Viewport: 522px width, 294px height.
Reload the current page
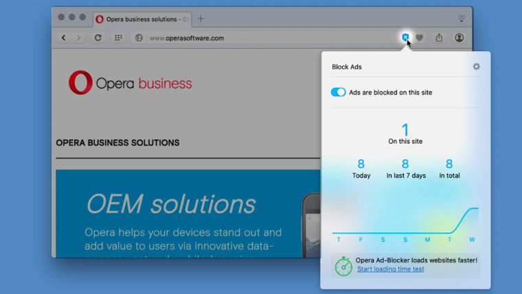click(x=98, y=38)
